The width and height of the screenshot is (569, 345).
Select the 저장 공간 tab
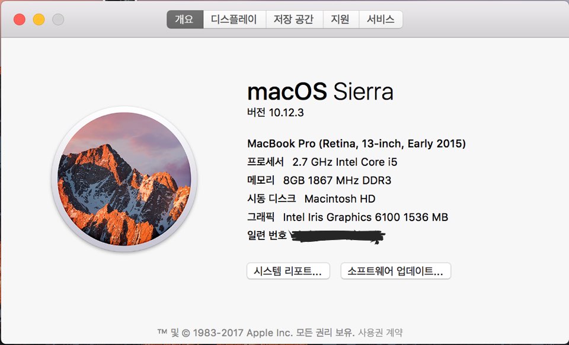click(x=293, y=19)
